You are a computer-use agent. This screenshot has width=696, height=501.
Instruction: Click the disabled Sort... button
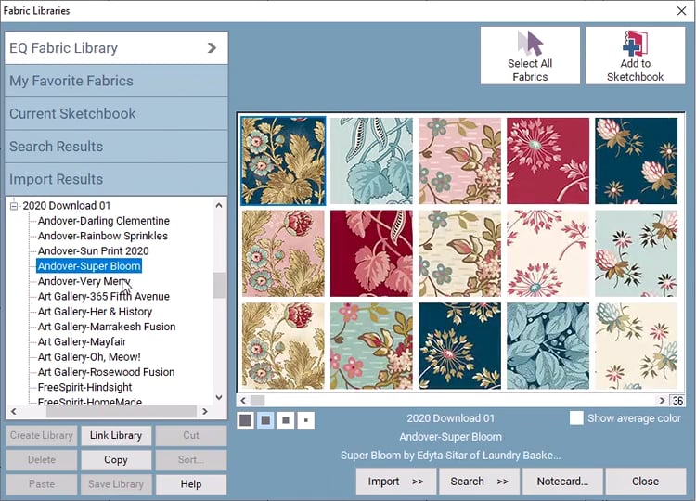coord(191,460)
